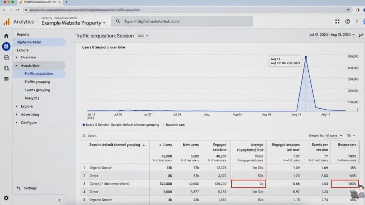
Task: Open the Advertising icon in the left rail
Action: tap(6, 68)
